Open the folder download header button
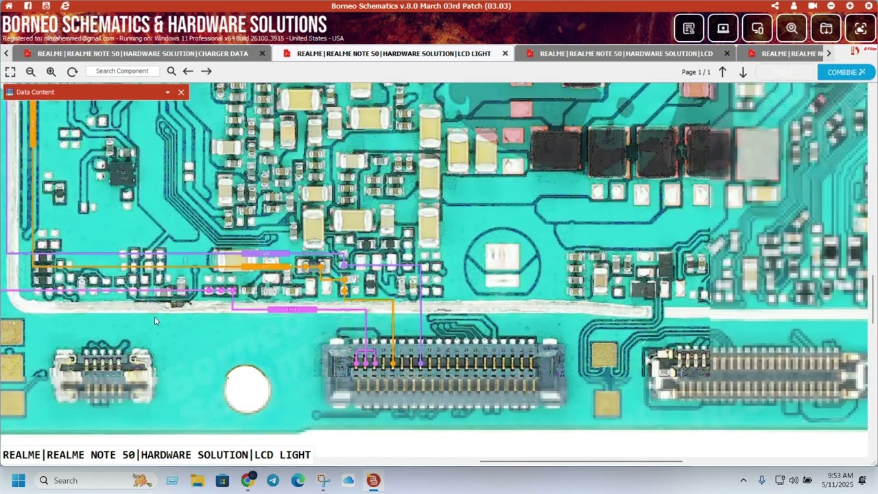The width and height of the screenshot is (878, 494). tap(826, 29)
